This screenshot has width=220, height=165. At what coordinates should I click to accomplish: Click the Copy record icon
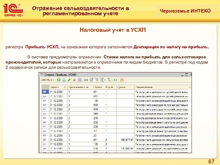(x=64, y=80)
